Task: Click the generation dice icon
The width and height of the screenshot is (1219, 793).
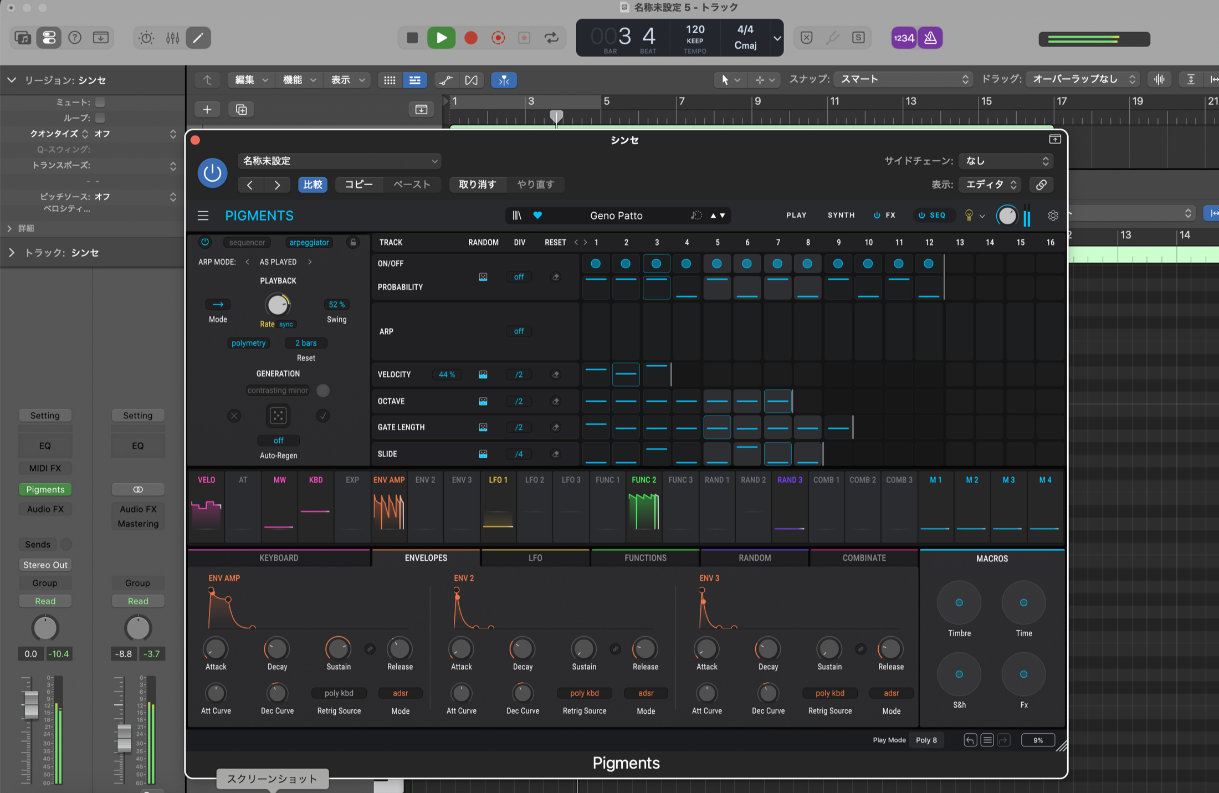Action: tap(278, 416)
